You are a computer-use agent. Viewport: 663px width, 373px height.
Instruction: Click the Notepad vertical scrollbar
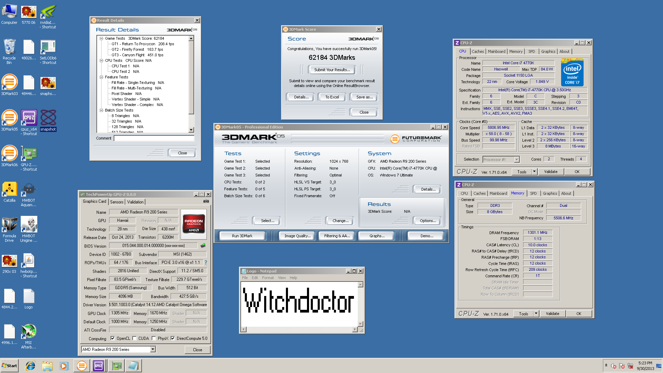360,304
